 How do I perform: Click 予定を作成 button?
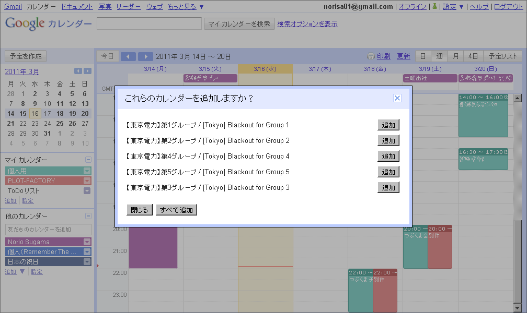point(26,56)
